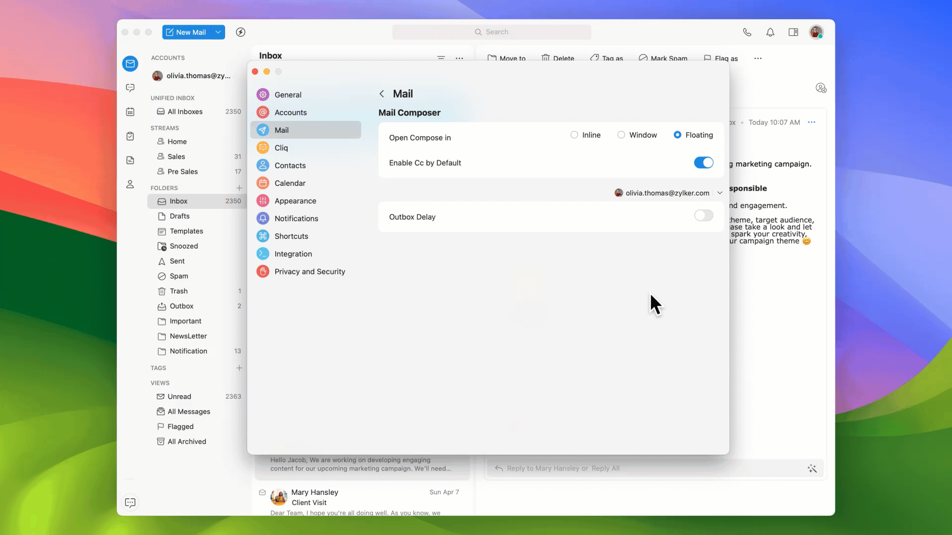Open the notifications bell icon

[770, 32]
